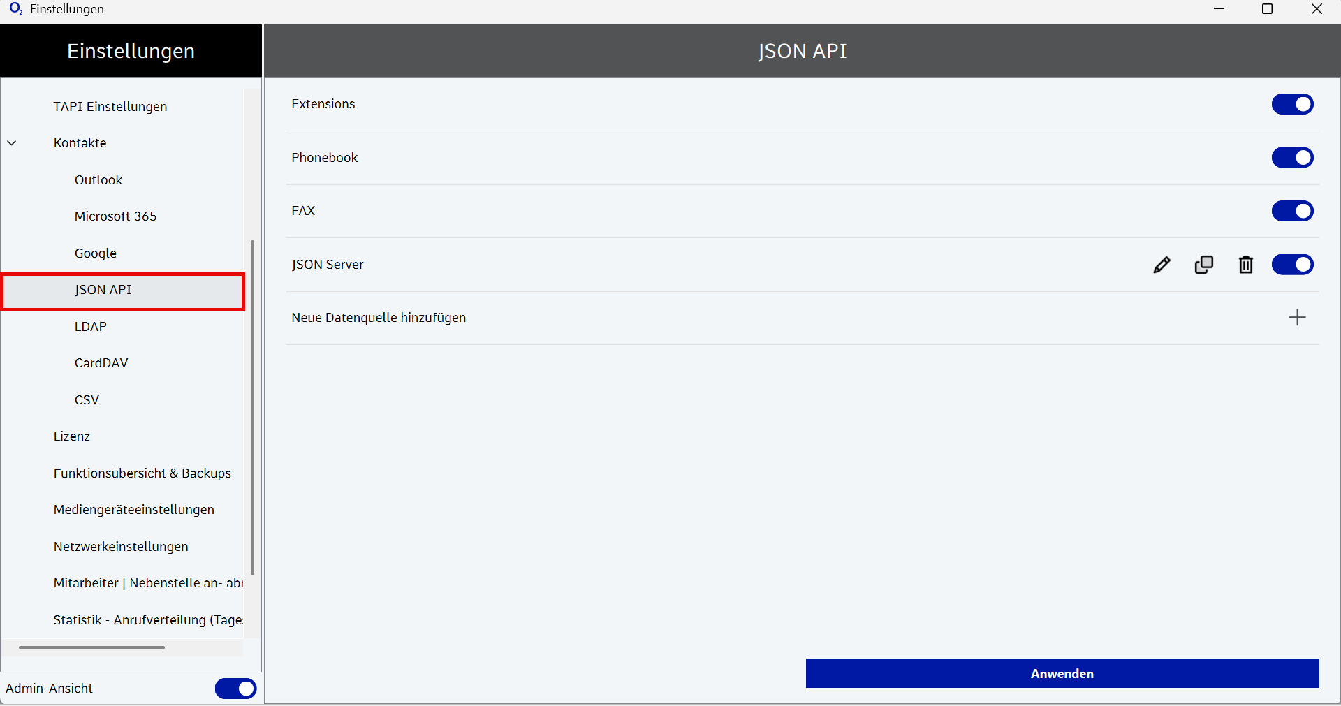Click the plus icon to add data source
The image size is (1341, 706).
(1297, 318)
